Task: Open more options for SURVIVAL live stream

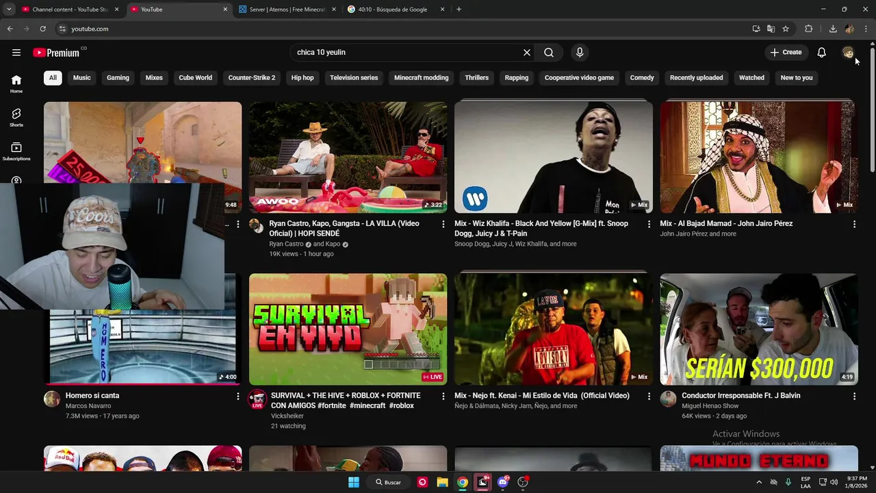Action: coord(443,396)
